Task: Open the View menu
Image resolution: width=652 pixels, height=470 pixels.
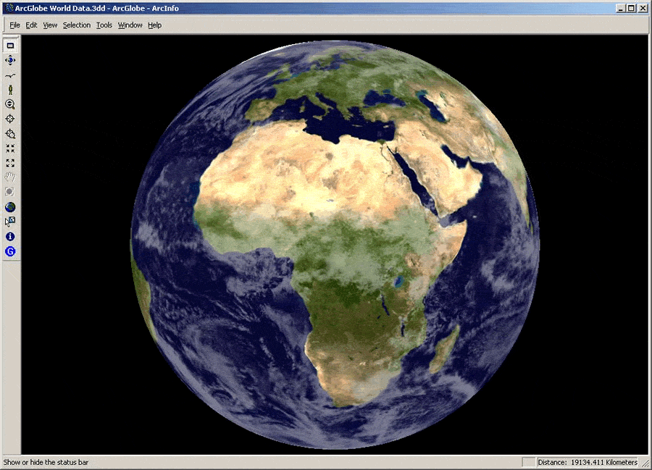Action: click(50, 25)
